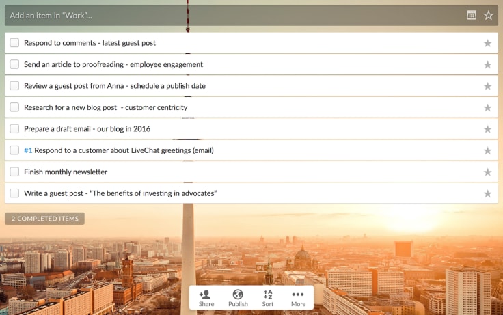Select 'Write a guest post' task text
This screenshot has height=315, width=503.
[x=120, y=193]
